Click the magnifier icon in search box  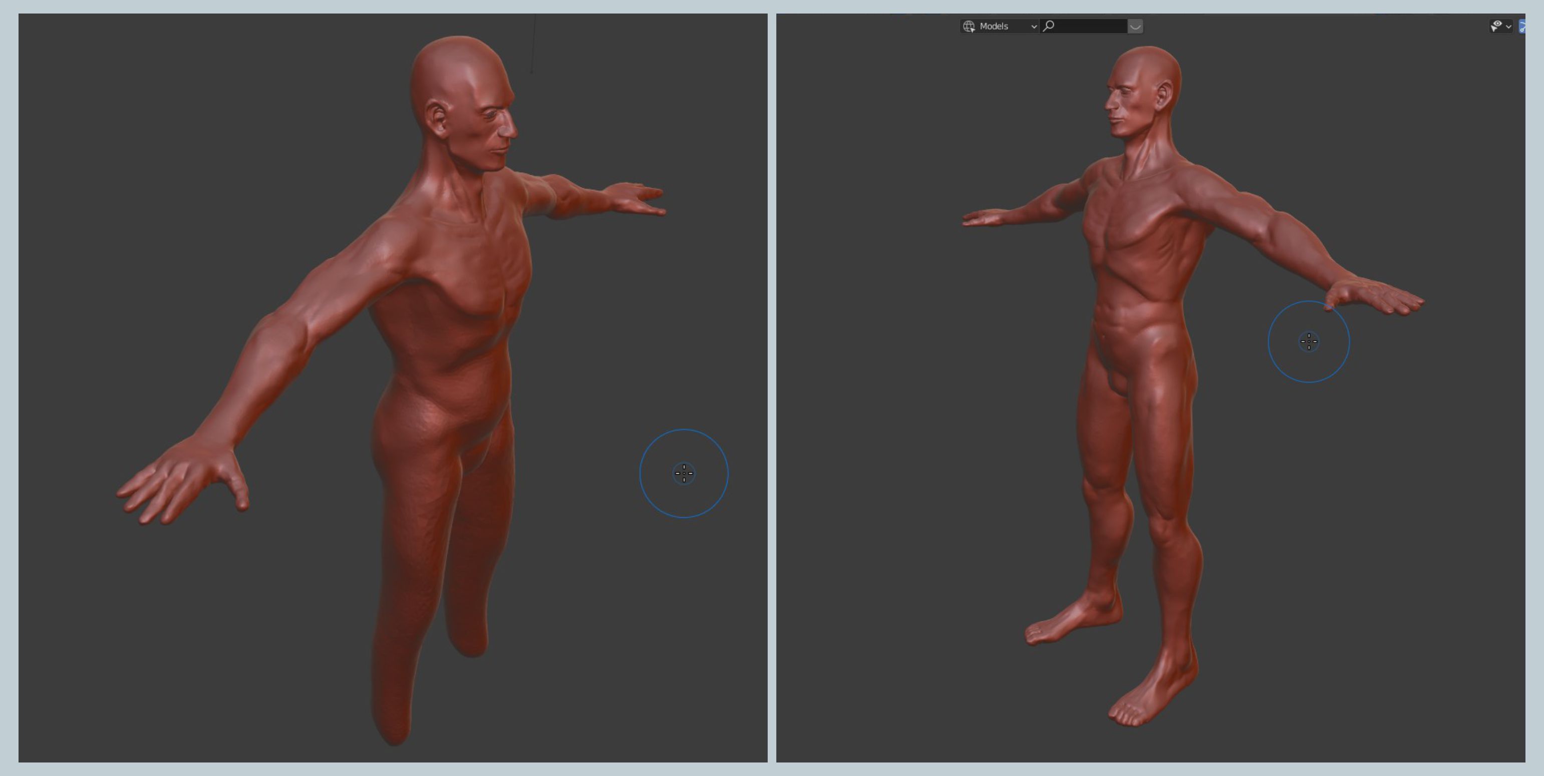coord(1048,27)
